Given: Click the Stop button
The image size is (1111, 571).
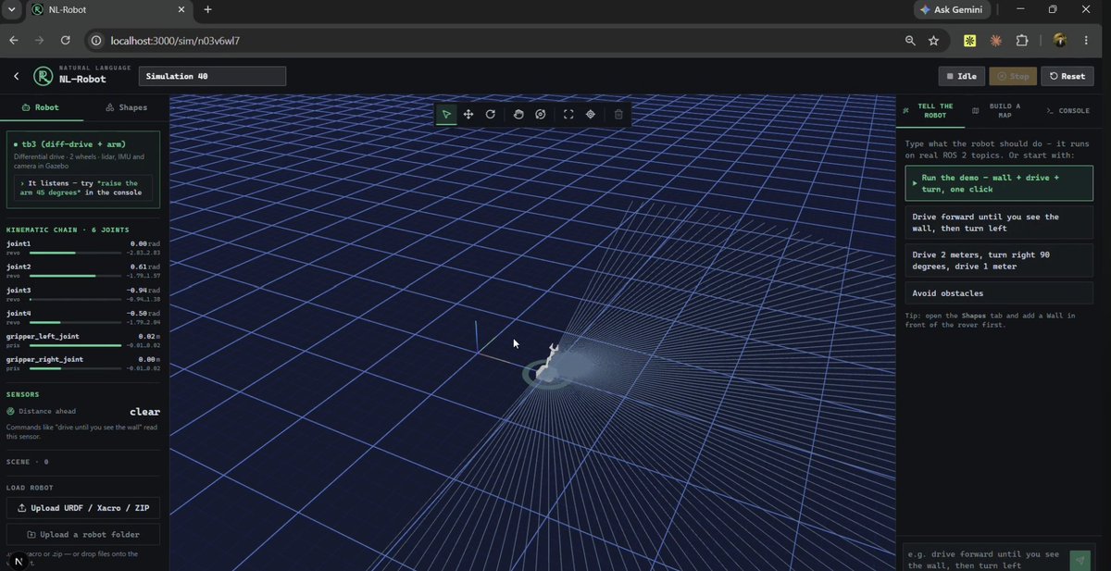Looking at the screenshot, I should [1013, 76].
